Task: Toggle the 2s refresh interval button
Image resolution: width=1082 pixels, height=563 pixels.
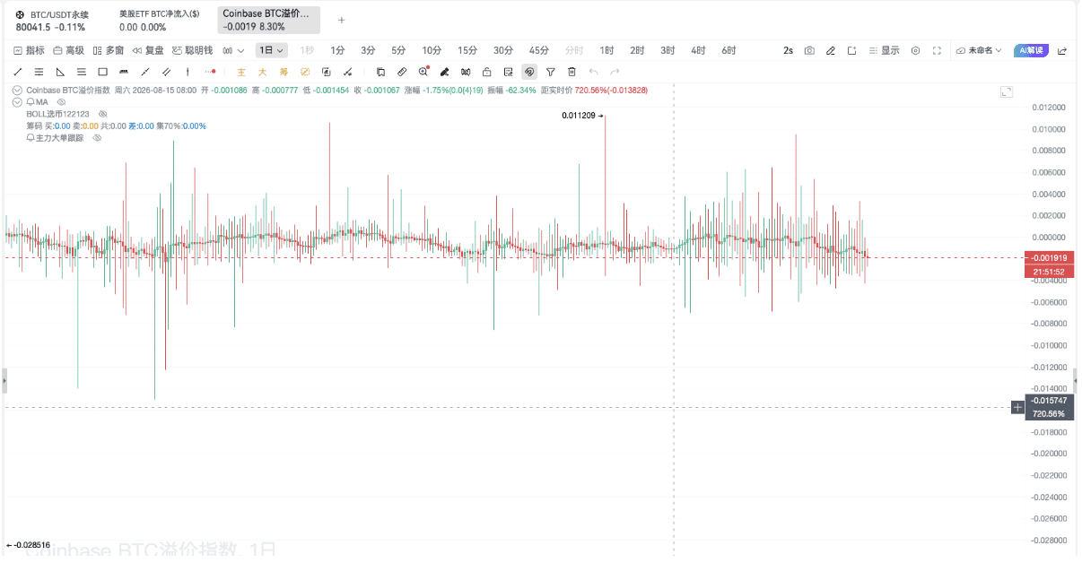Action: click(788, 51)
